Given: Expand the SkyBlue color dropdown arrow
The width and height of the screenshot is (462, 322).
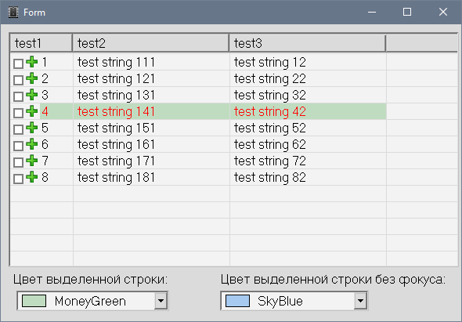Looking at the screenshot, I should (360, 301).
